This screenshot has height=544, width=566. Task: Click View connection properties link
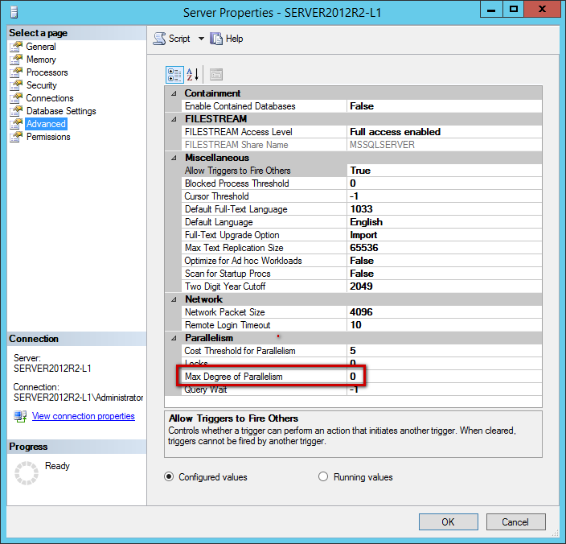[84, 416]
